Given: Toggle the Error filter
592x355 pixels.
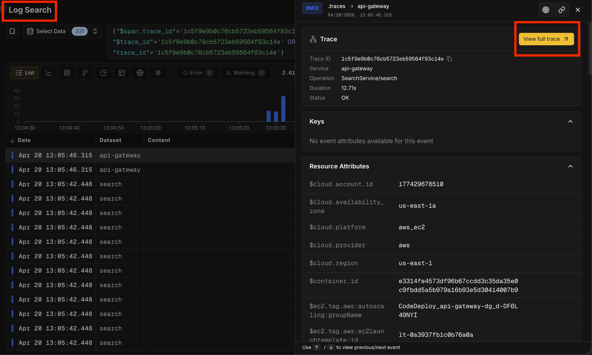Looking at the screenshot, I should coord(198,73).
